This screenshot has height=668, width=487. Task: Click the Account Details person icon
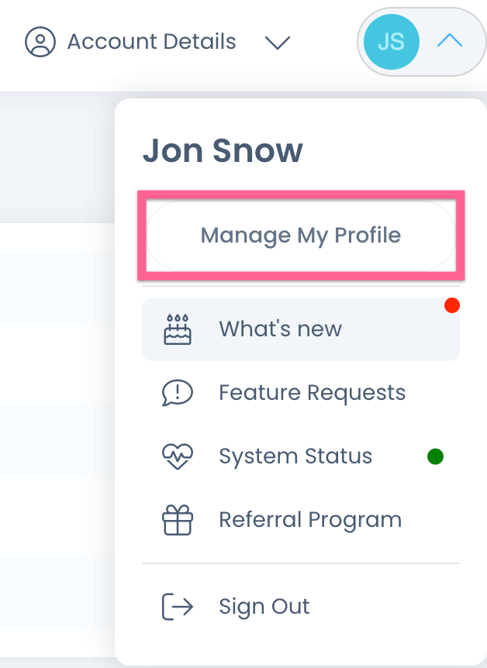40,42
